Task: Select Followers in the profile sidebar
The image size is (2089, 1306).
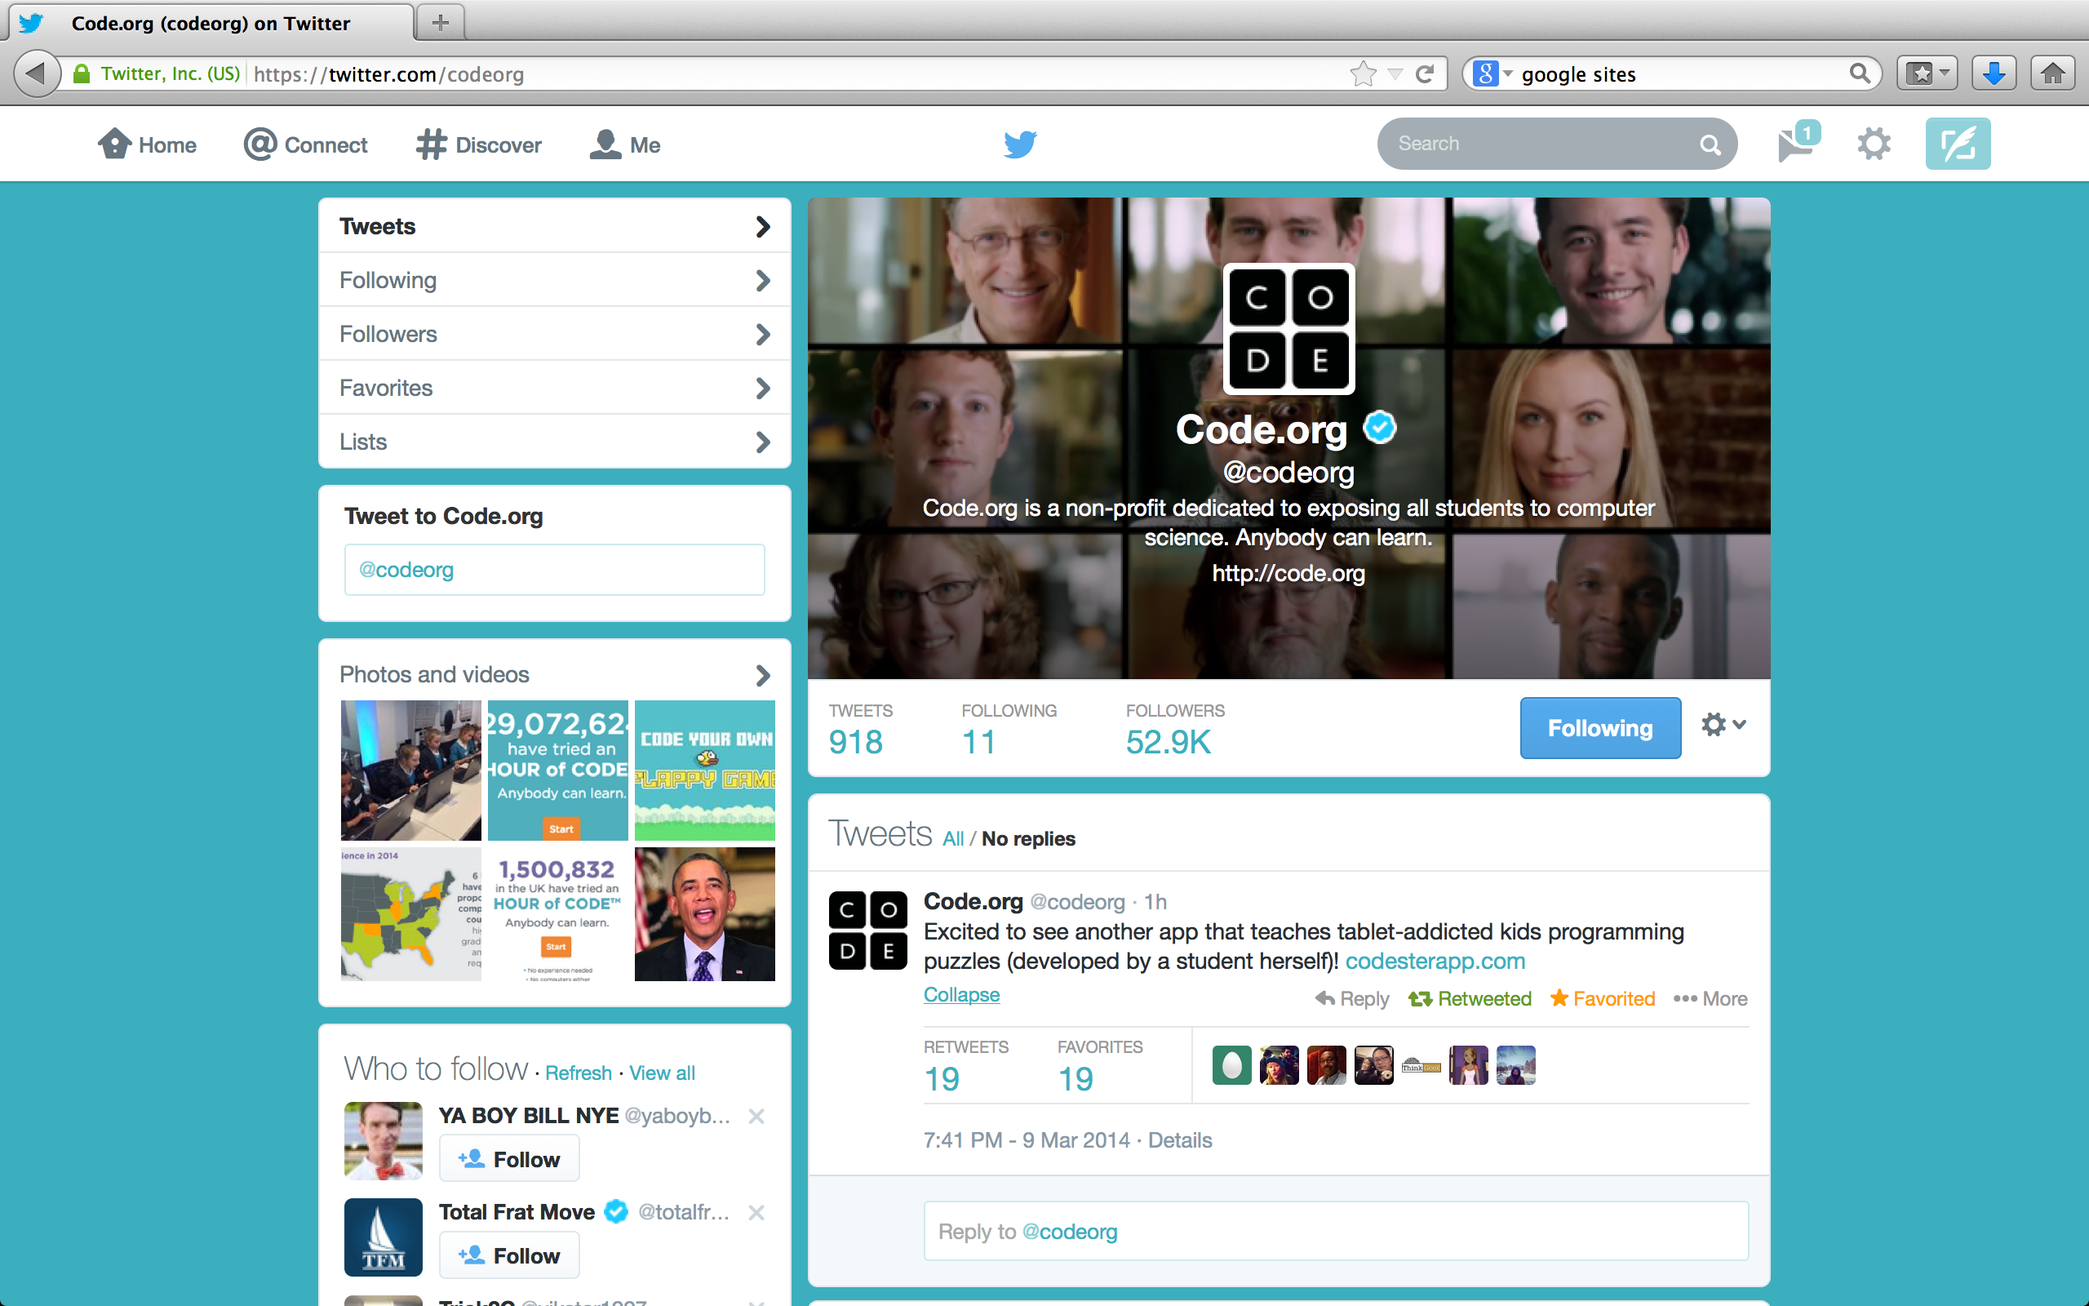Action: [554, 335]
